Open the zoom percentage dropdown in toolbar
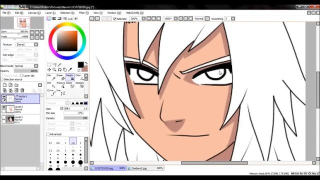 point(143,18)
